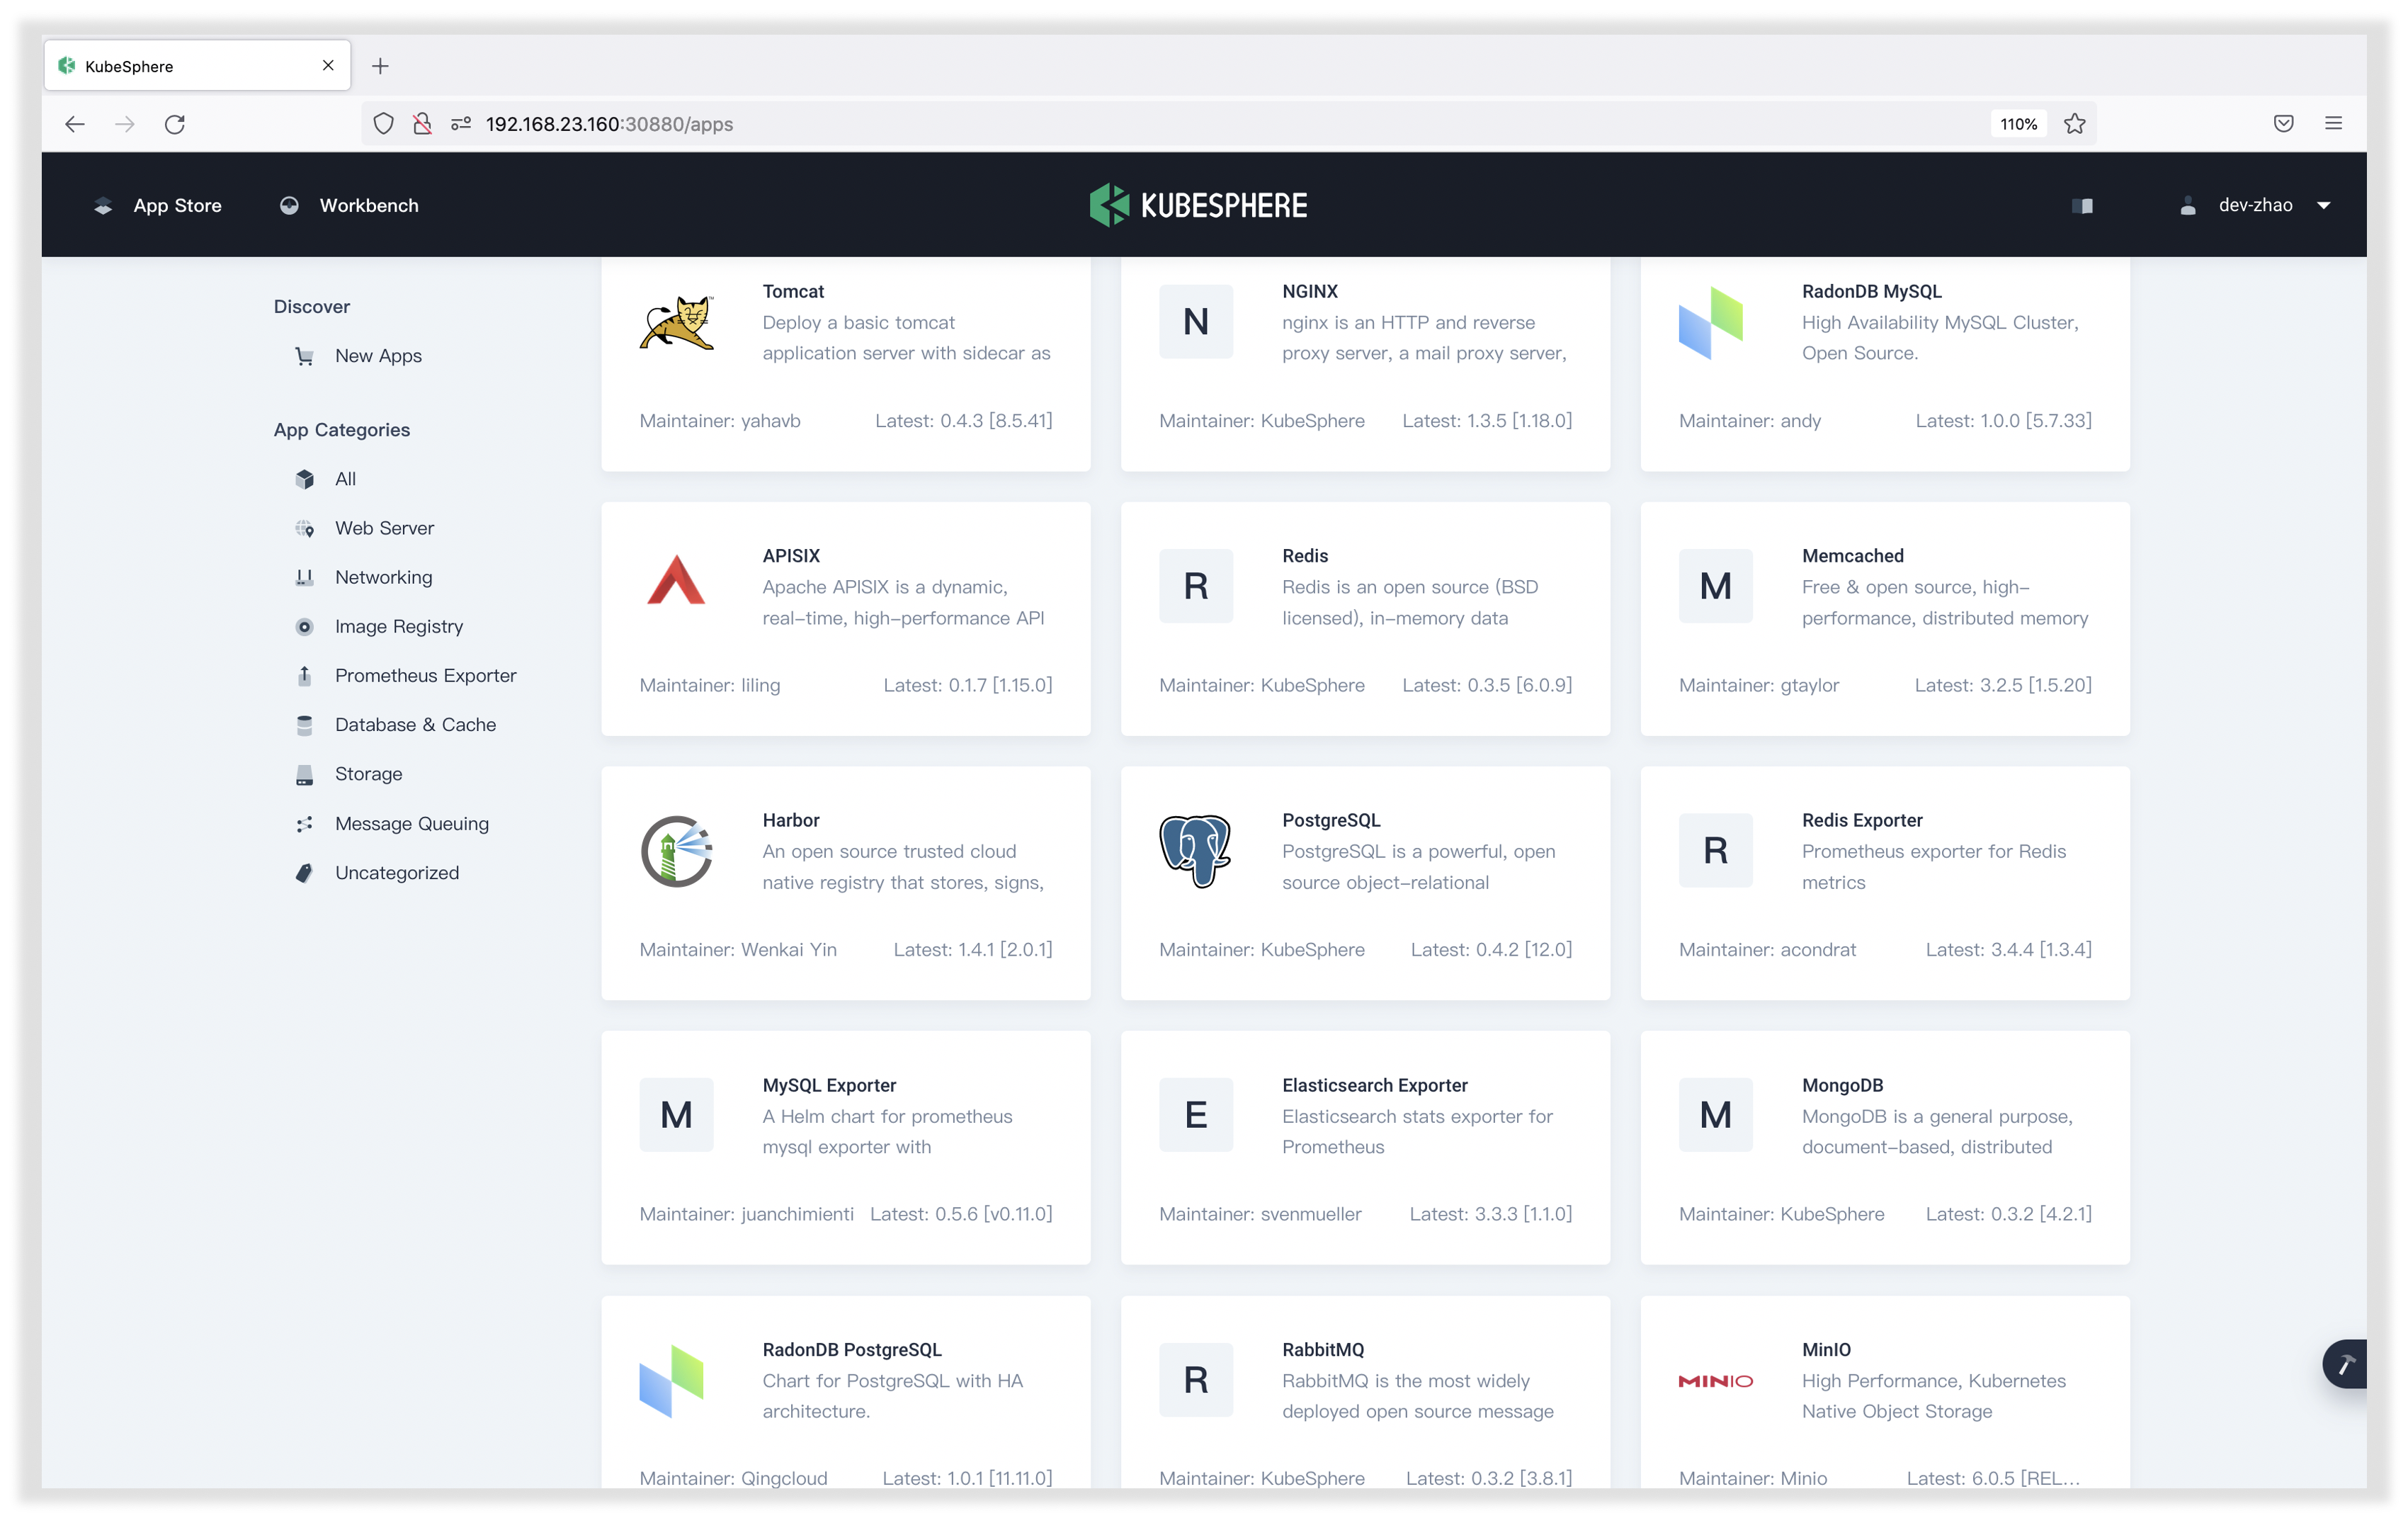The width and height of the screenshot is (2408, 1523).
Task: Click the KubeSphere logo in header
Action: click(x=1198, y=205)
